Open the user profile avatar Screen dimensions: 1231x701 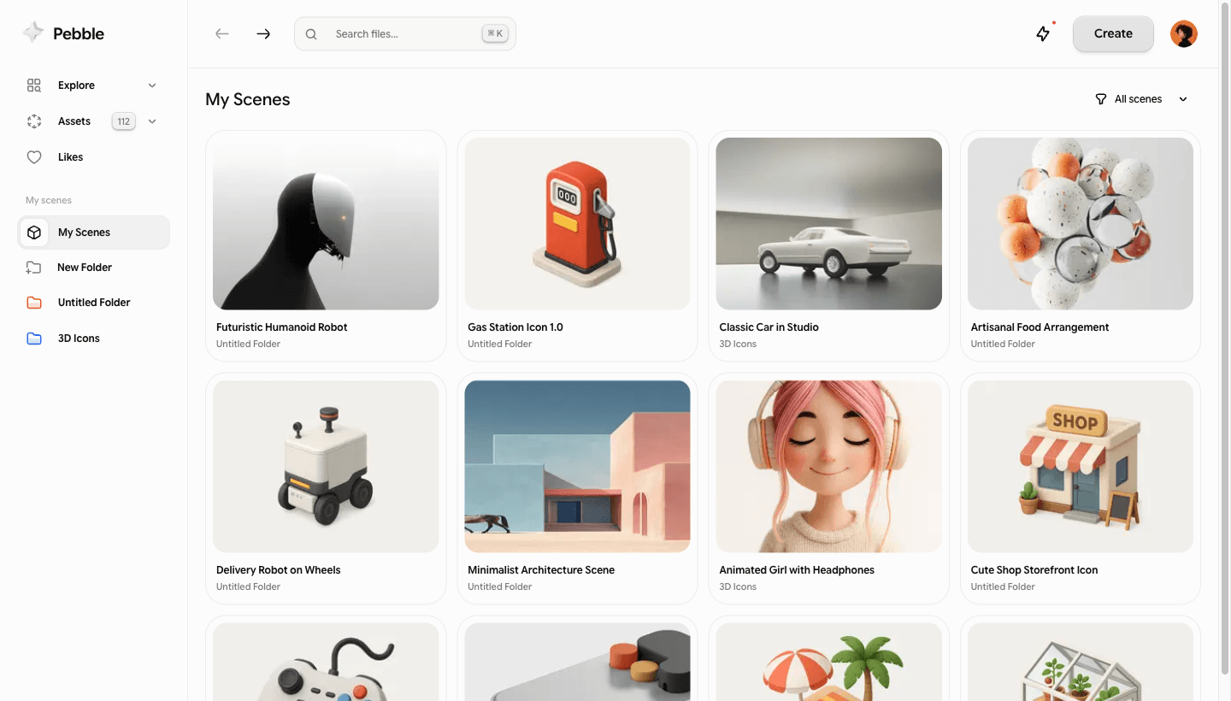[1183, 34]
